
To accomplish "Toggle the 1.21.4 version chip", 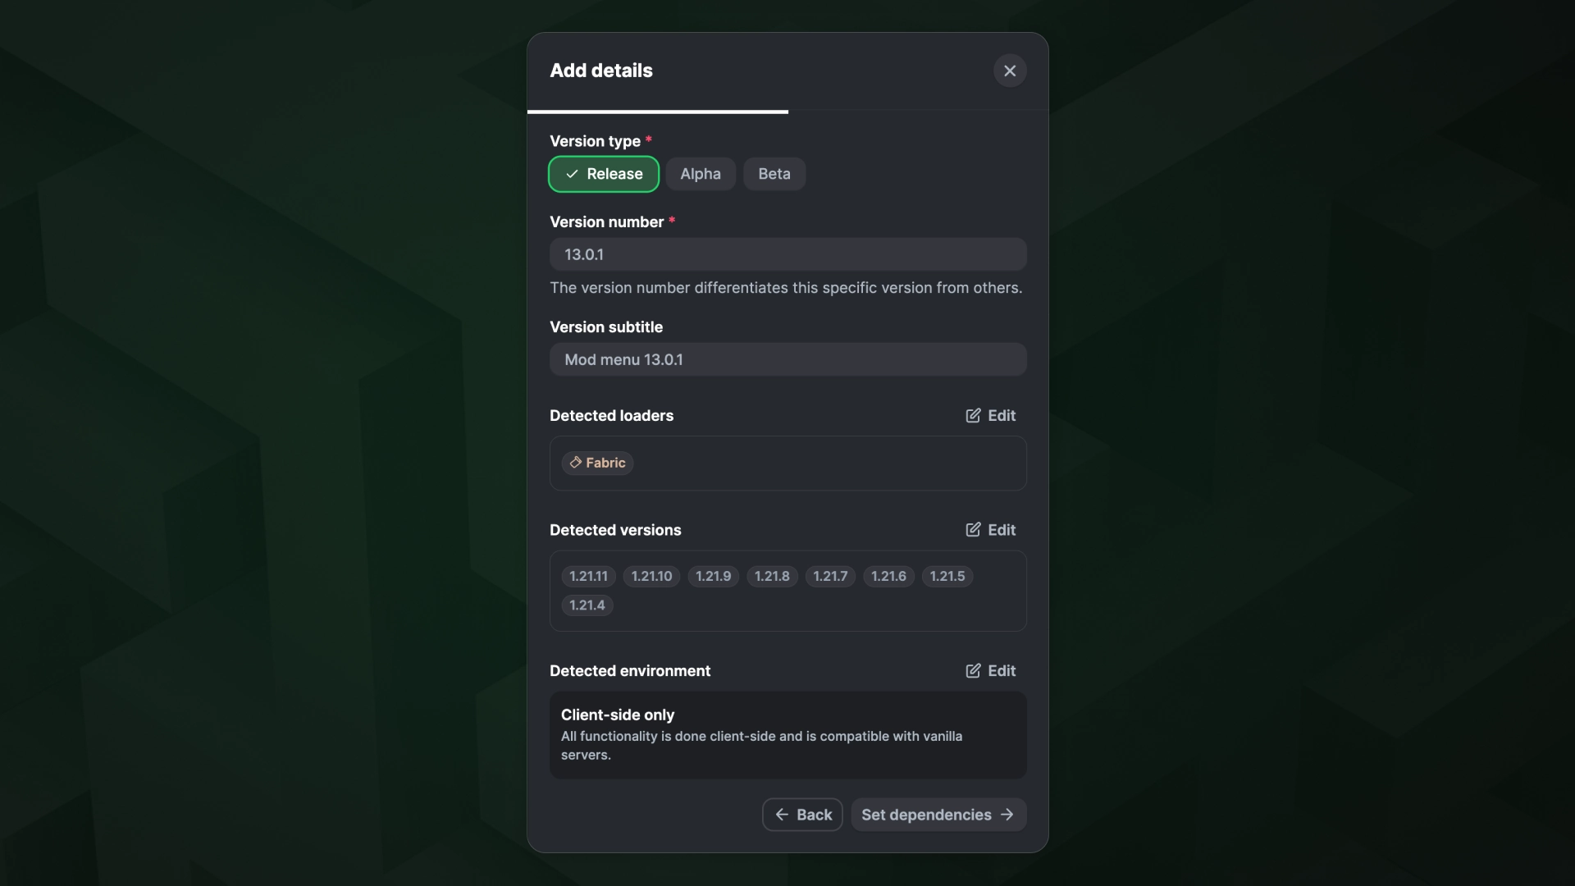I will click(x=587, y=605).
